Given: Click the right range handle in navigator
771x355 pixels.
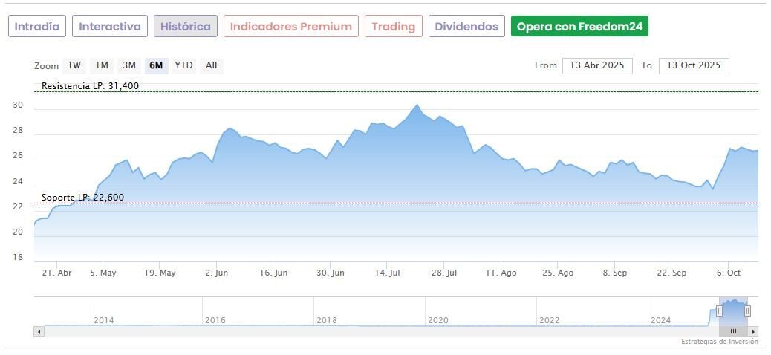Looking at the screenshot, I should (x=747, y=311).
